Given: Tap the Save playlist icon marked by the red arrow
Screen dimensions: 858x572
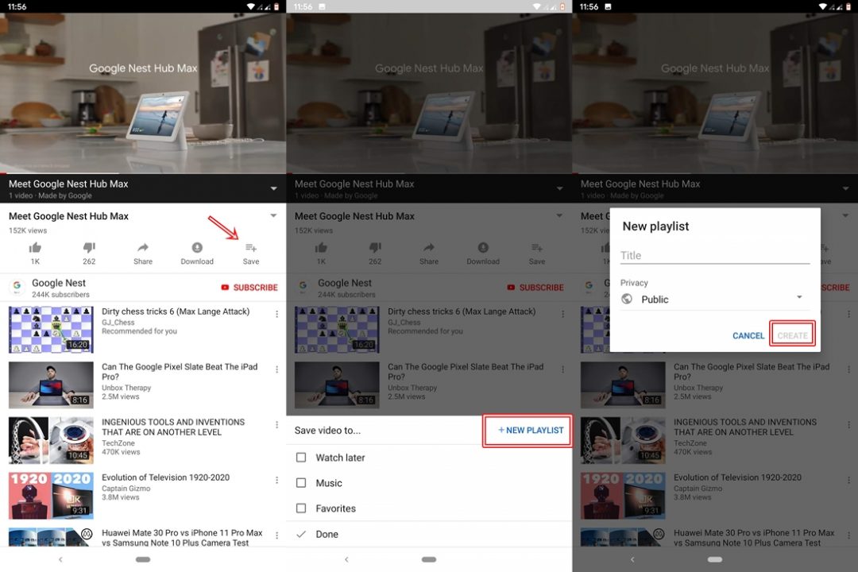Looking at the screenshot, I should tap(251, 248).
